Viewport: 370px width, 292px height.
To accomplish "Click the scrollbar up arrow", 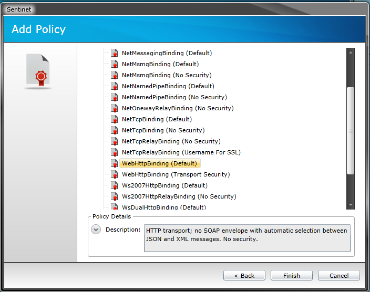I will pyautogui.click(x=351, y=53).
